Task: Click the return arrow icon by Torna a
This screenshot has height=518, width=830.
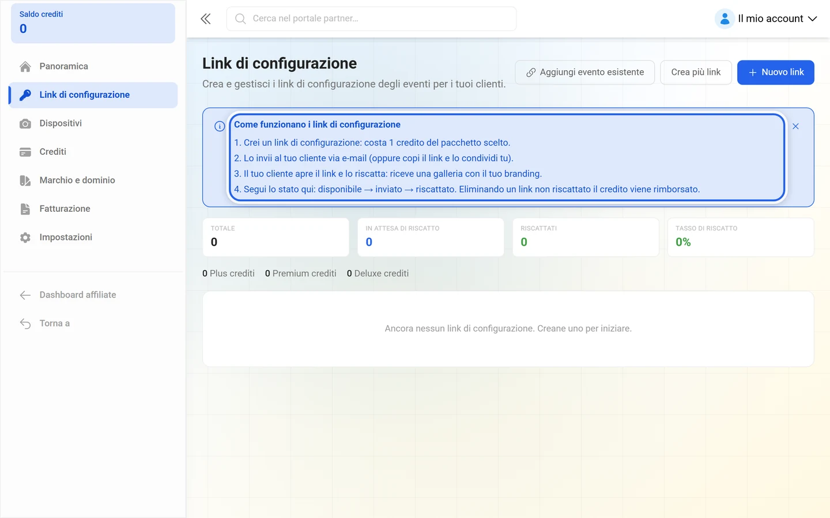Action: click(25, 323)
